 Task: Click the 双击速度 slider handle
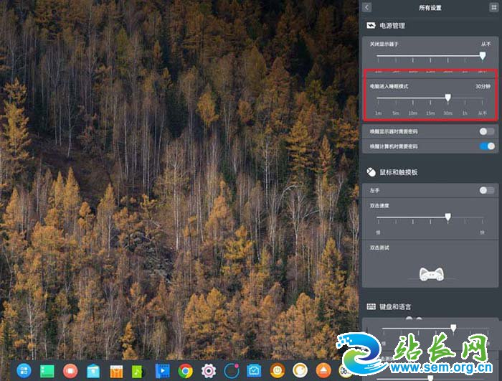pos(448,217)
